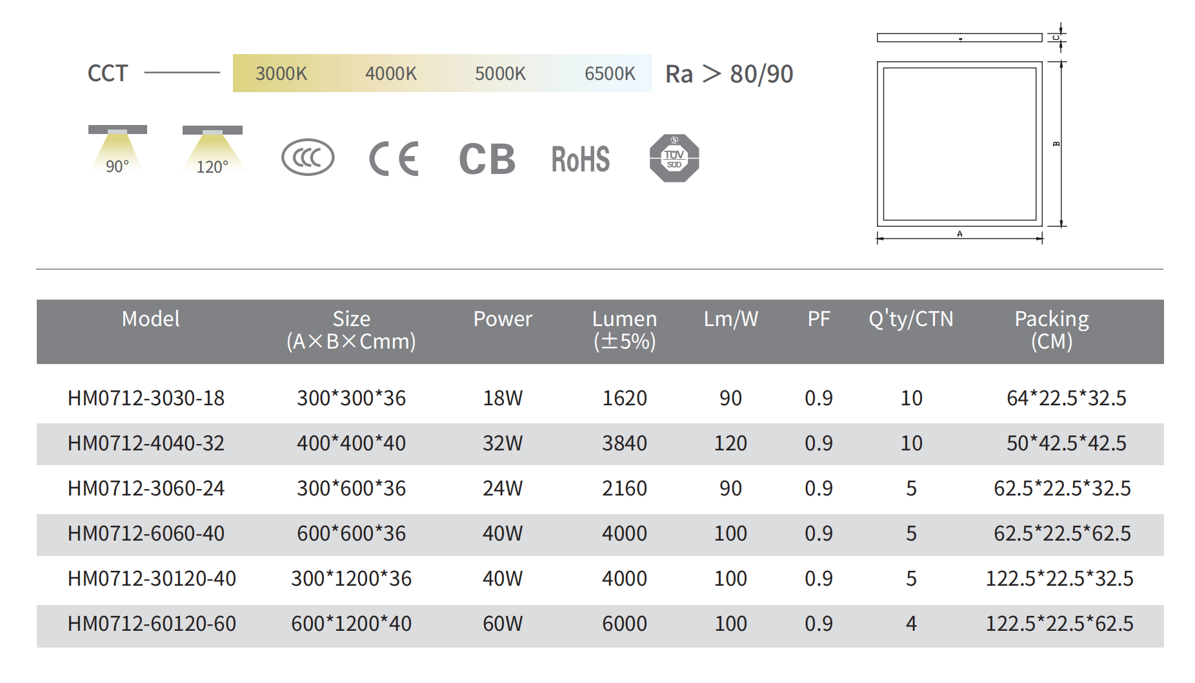Image resolution: width=1195 pixels, height=683 pixels.
Task: Click the 6000 lumen value
Action: tap(625, 624)
